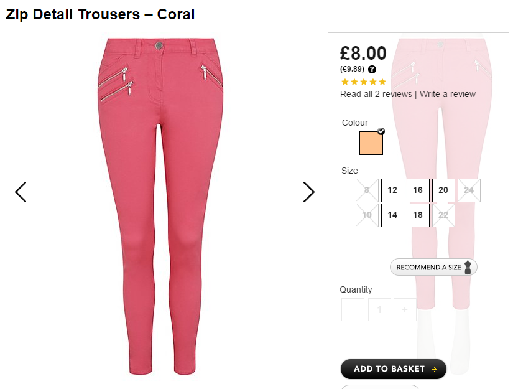513x389 pixels.
Task: Select size 16
Action: 418,190
